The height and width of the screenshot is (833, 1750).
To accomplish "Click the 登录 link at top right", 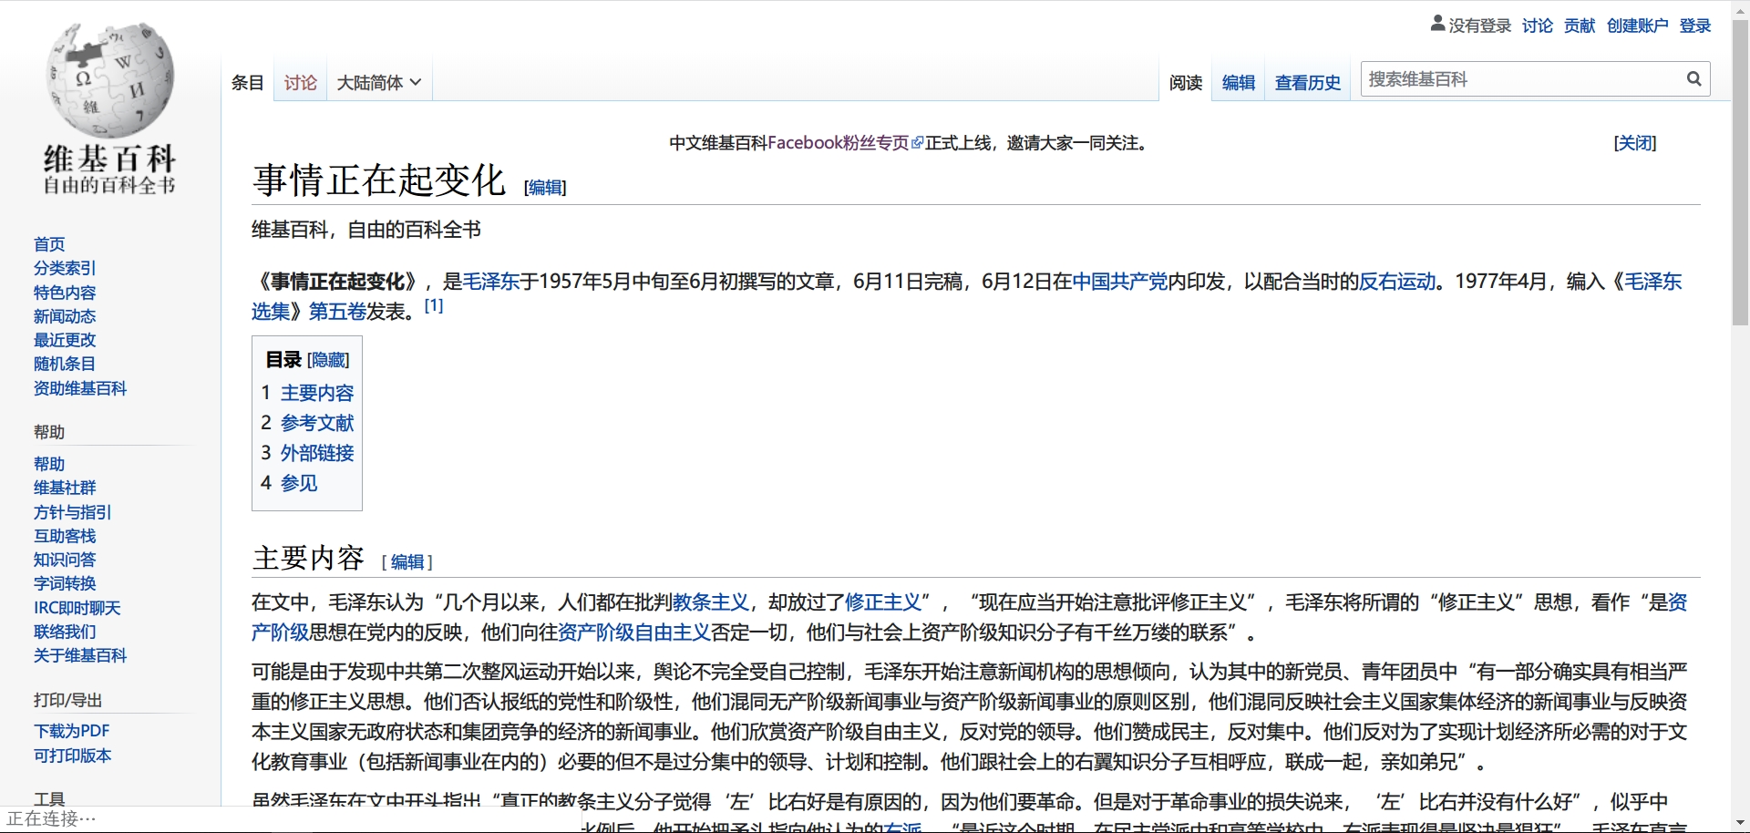I will coord(1694,26).
